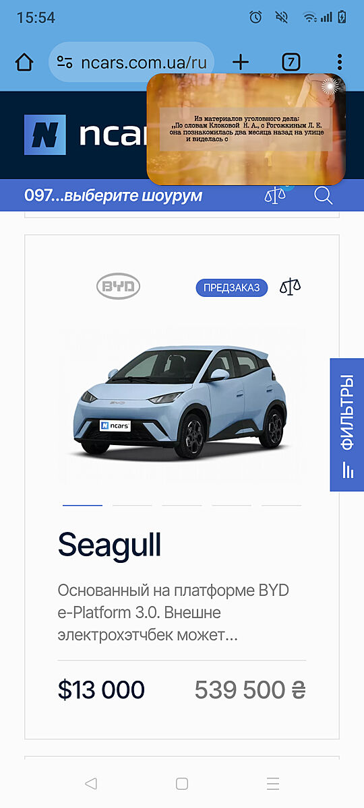Click the ПРЕДЗАКАЗ badge

point(232,288)
